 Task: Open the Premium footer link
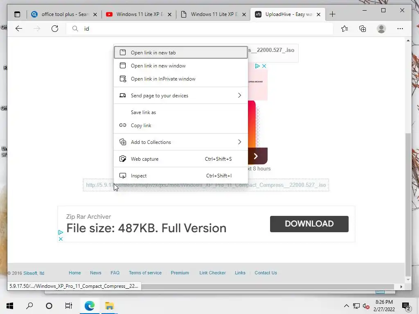180,273
